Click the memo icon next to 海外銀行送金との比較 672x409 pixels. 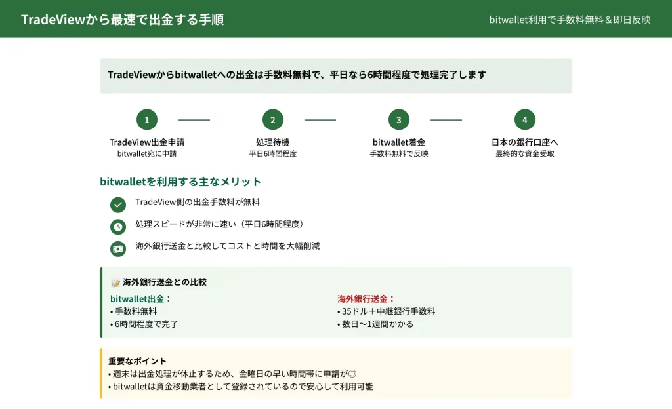[x=115, y=282]
